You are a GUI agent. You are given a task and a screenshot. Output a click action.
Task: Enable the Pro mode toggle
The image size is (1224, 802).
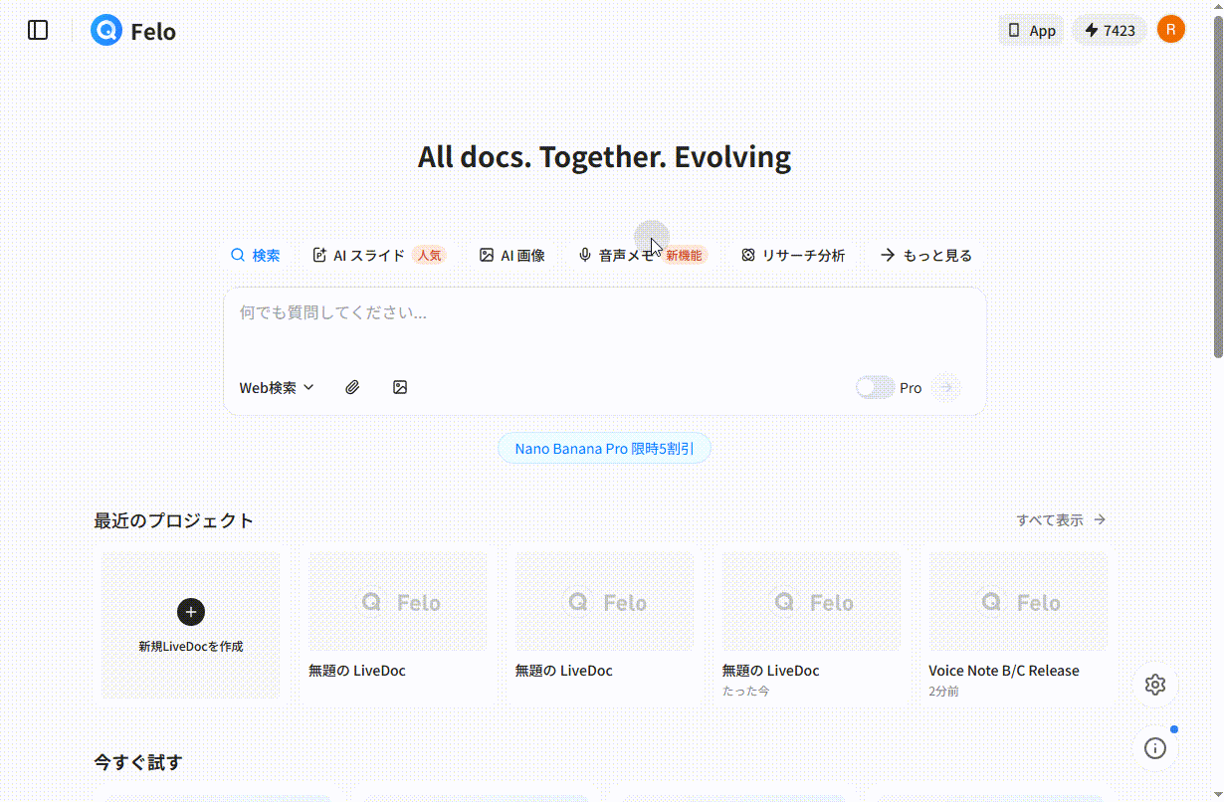point(874,387)
